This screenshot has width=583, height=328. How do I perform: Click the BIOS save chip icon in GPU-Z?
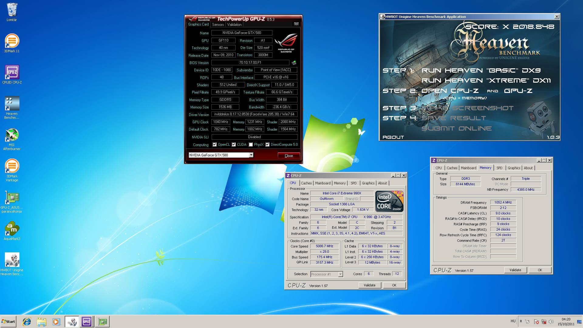pyautogui.click(x=294, y=63)
